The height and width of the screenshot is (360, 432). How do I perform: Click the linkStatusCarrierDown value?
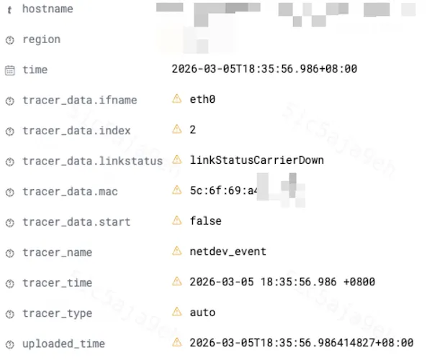[x=257, y=160]
